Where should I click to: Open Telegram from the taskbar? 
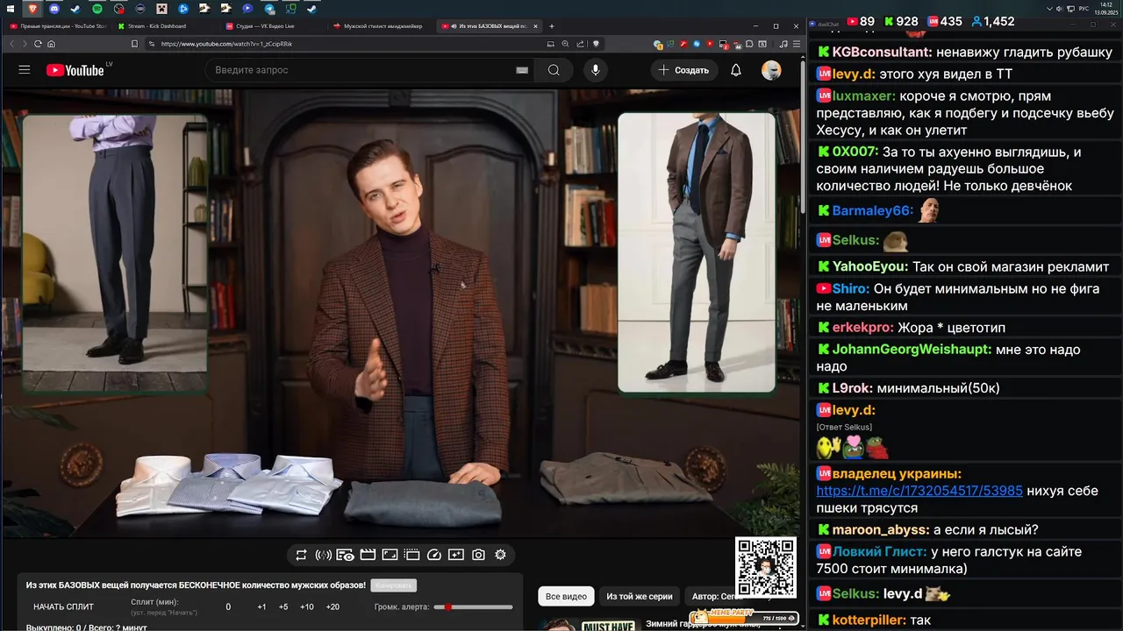pyautogui.click(x=269, y=9)
